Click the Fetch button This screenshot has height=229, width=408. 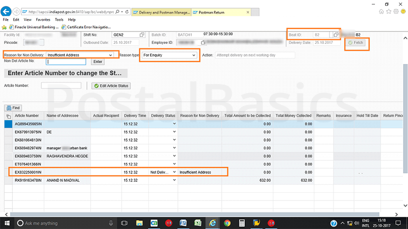pos(356,43)
